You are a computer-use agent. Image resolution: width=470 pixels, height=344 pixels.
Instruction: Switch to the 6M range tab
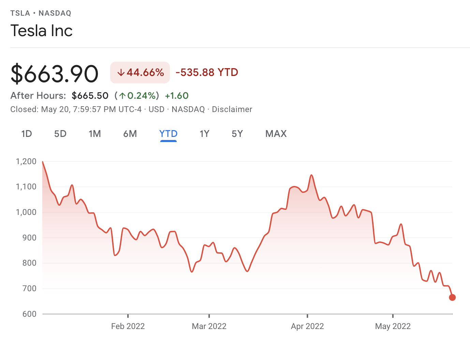pos(130,134)
